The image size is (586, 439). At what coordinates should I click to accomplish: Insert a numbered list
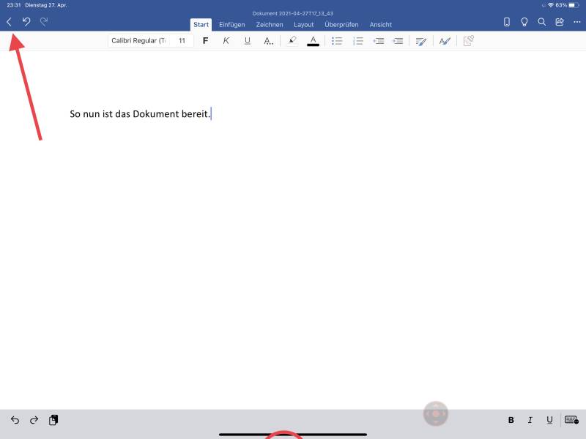point(358,41)
